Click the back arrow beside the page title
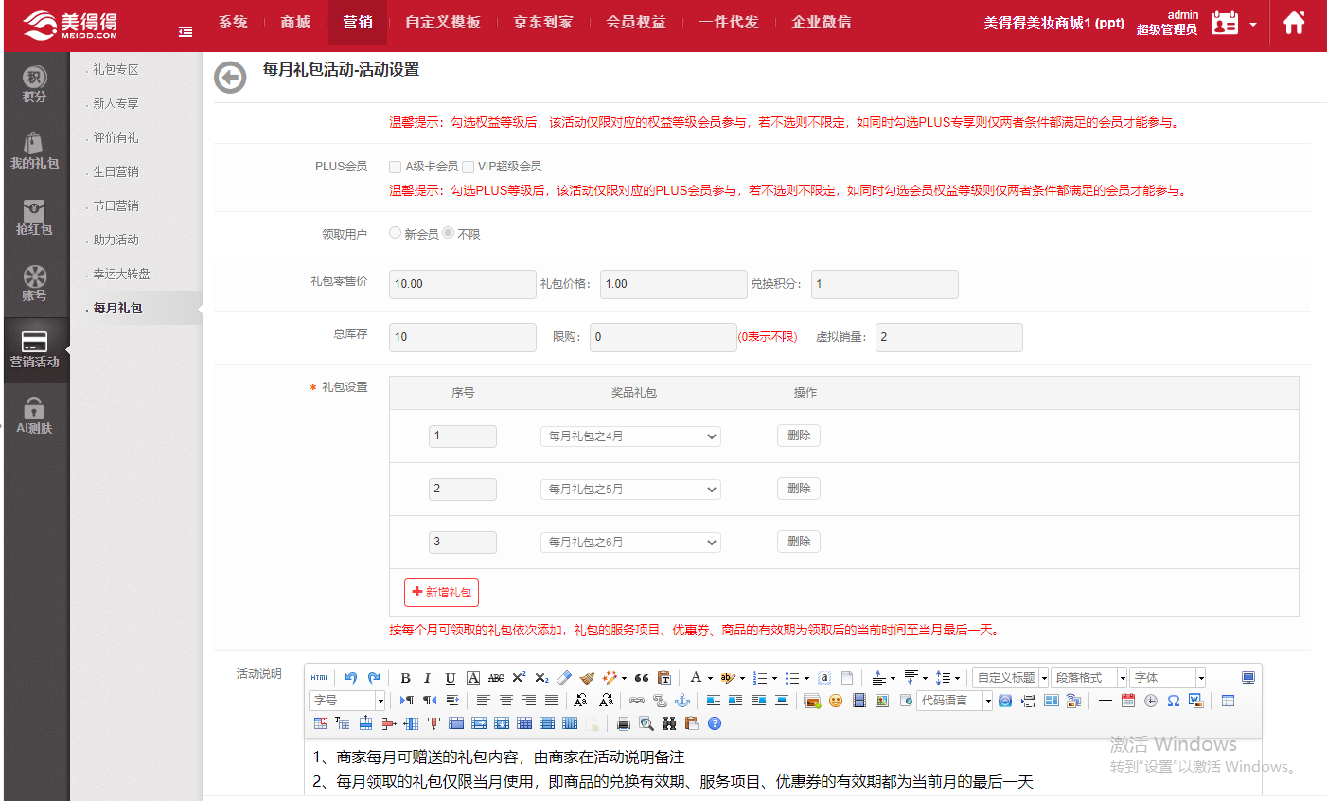 click(x=230, y=78)
